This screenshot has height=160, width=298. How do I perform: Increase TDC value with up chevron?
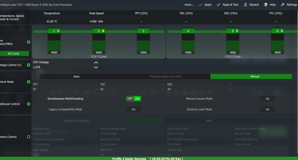[x=163, y=85]
